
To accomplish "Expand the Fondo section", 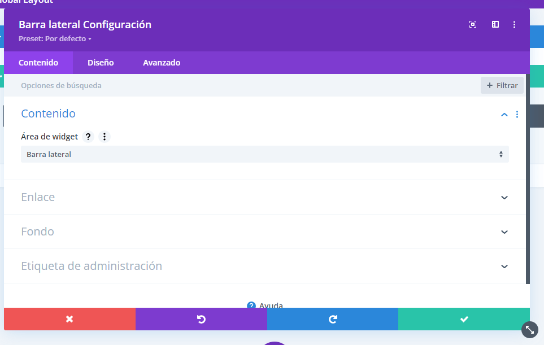I will tap(264, 232).
